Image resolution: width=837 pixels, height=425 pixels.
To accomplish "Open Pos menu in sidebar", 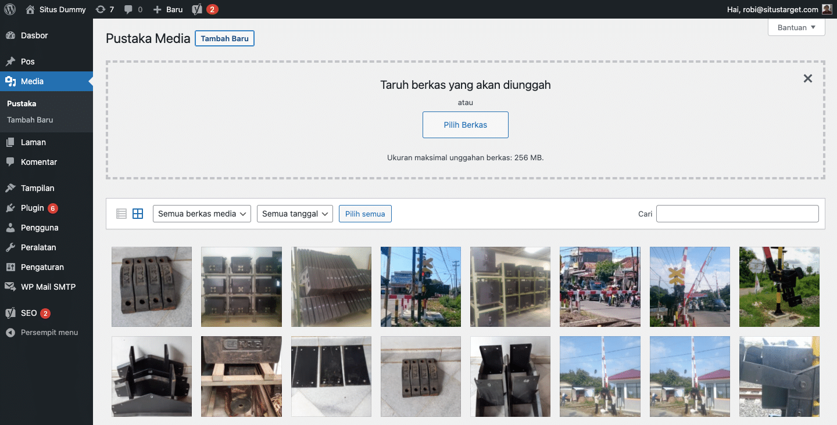I will (46, 62).
